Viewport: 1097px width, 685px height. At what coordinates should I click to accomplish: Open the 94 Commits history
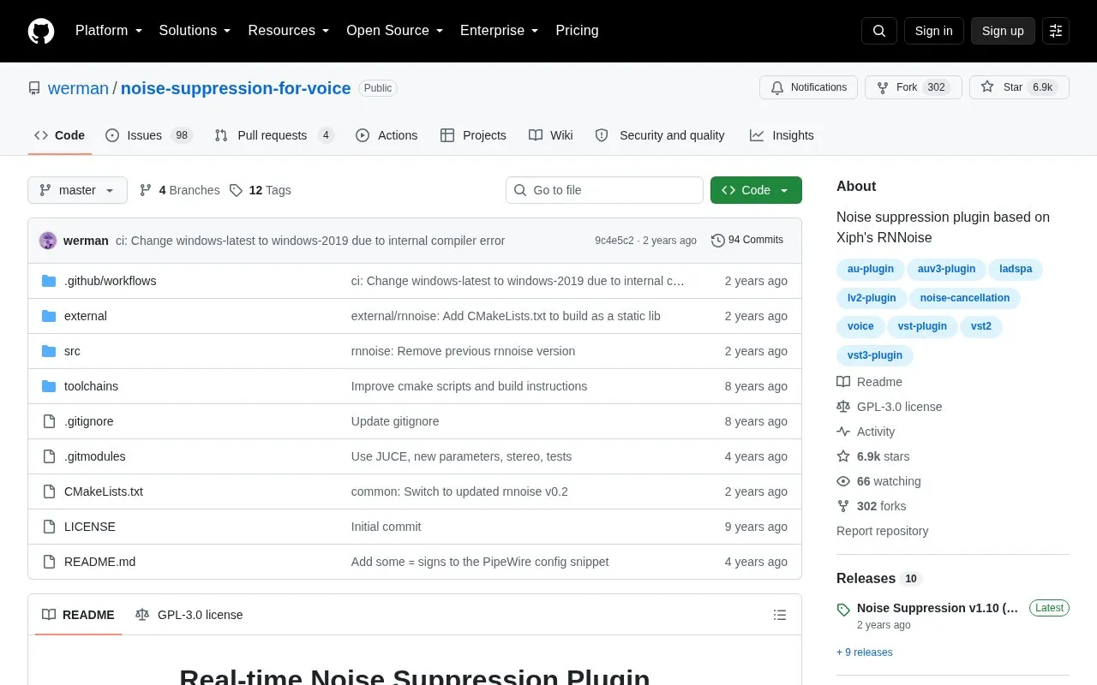[747, 240]
